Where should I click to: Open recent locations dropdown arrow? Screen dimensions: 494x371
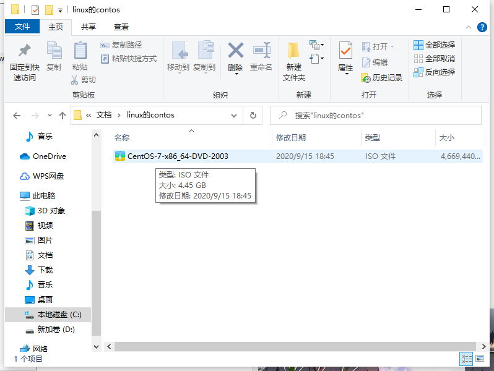point(50,115)
